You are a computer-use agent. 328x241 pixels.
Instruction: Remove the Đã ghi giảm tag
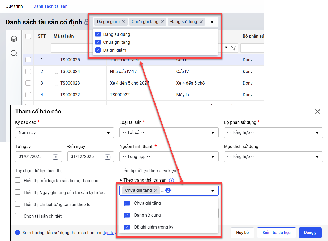click(x=124, y=22)
